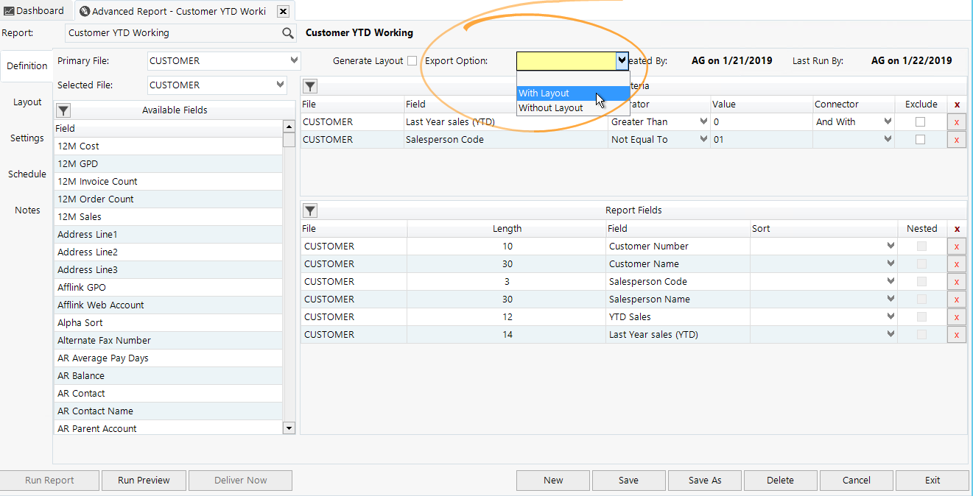Click the filter icon above Report Fields
This screenshot has height=496, width=973.
tap(310, 210)
